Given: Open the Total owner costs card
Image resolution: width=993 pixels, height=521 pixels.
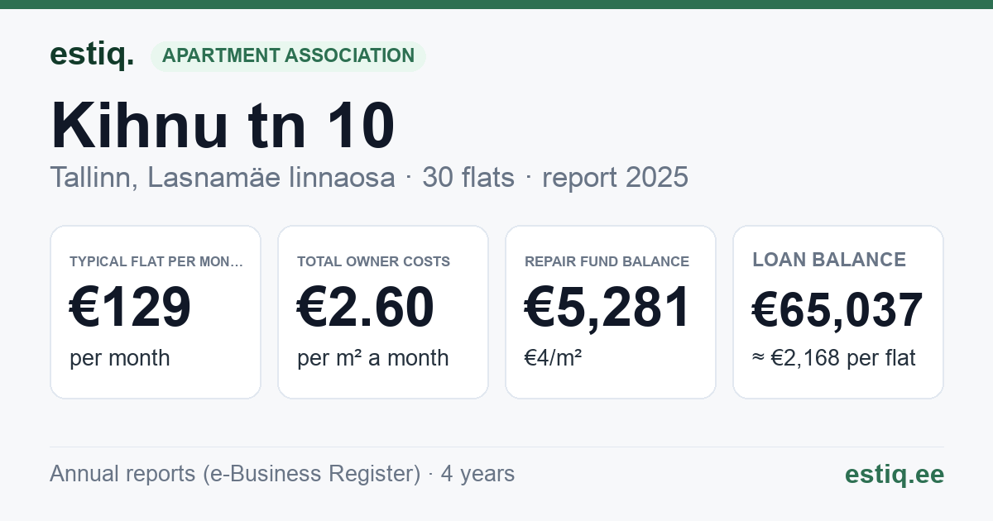Looking at the screenshot, I should click(x=383, y=312).
